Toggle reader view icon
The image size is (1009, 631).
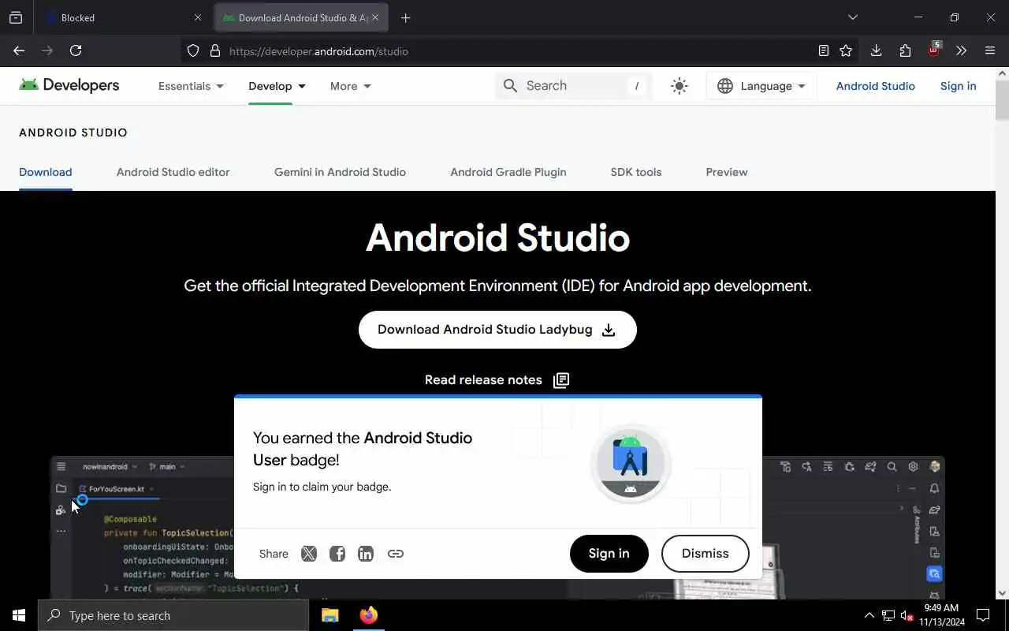tap(823, 50)
